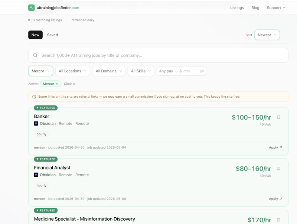Open the All Locations dropdown
The height and width of the screenshot is (224, 297).
[x=72, y=71]
